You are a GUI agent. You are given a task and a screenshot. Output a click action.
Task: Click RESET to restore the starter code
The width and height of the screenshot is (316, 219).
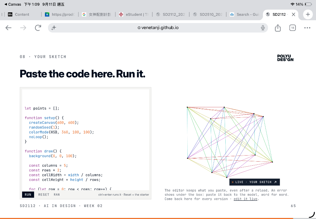coord(44,195)
